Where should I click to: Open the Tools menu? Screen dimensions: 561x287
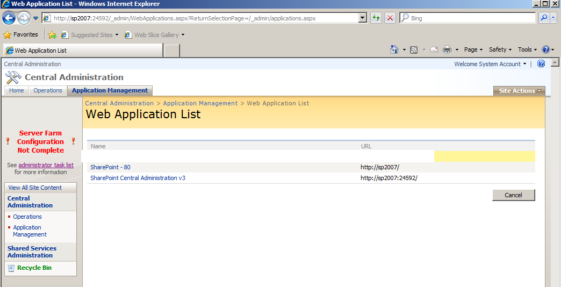point(527,50)
